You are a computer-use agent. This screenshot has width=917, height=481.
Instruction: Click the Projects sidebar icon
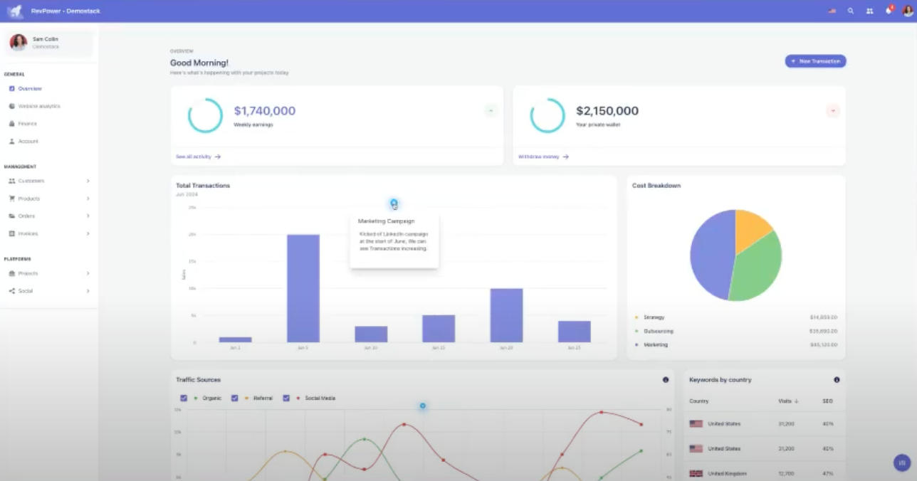[x=12, y=273]
